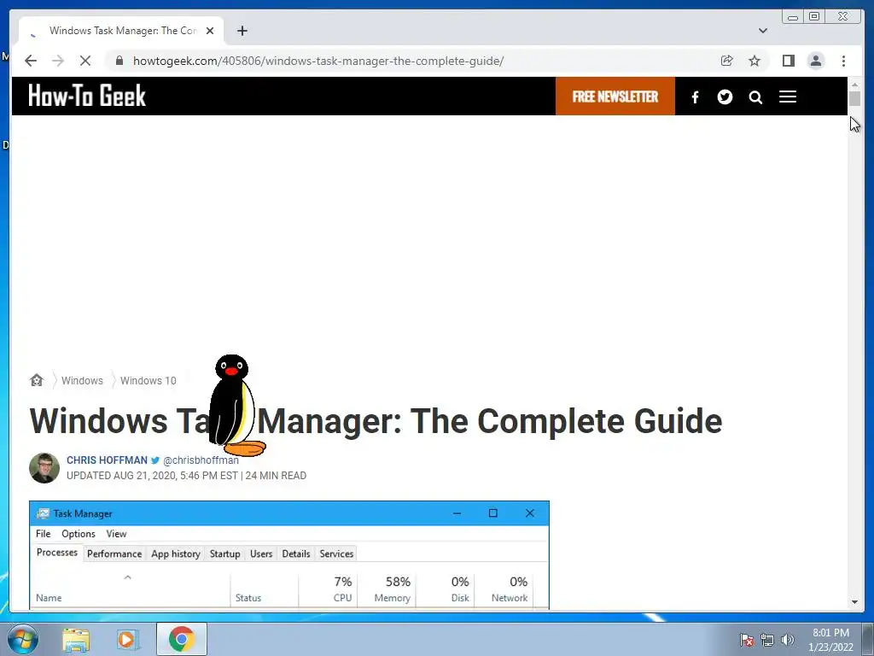Select App history tab in Task Manager image
This screenshot has height=656, width=874.
click(x=176, y=553)
